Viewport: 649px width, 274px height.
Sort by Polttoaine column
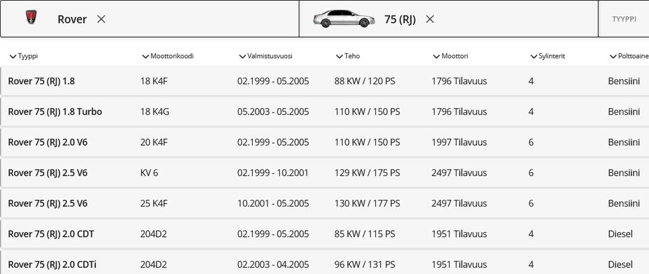click(x=629, y=56)
